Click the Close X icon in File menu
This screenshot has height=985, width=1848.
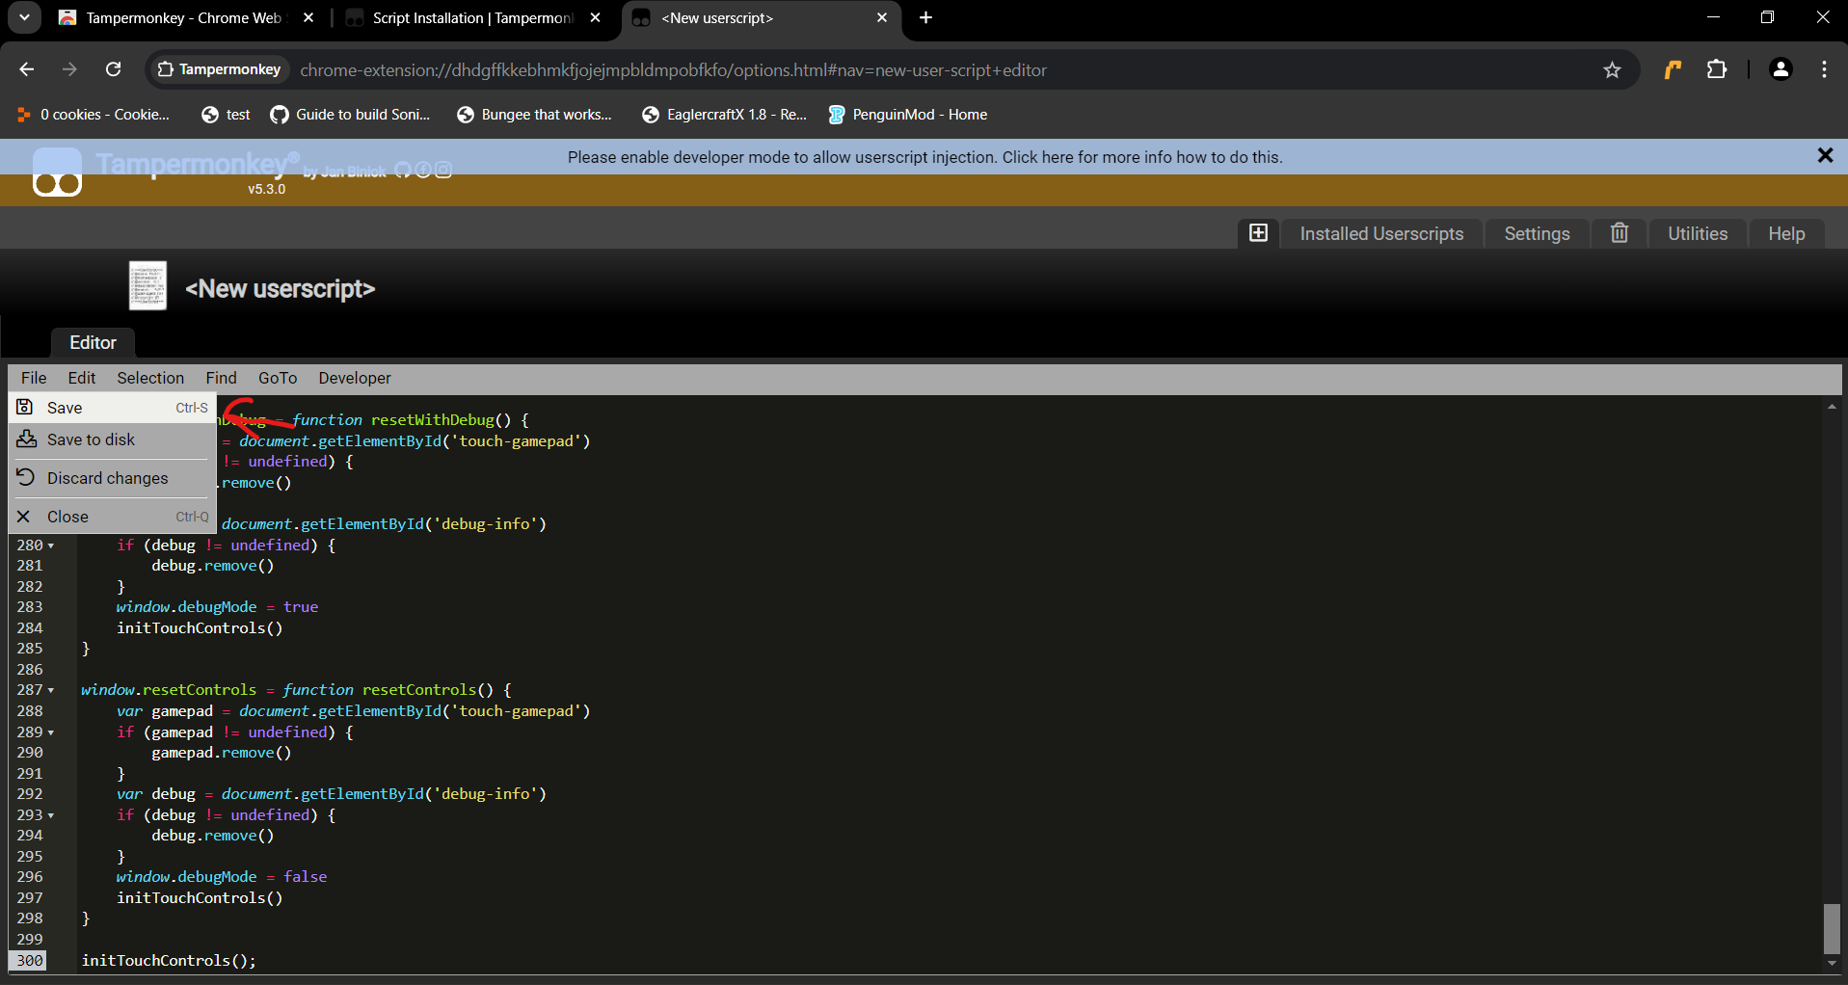[x=24, y=517]
